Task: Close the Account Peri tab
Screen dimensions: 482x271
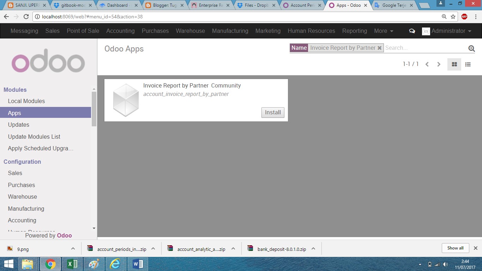Action: 320,5
